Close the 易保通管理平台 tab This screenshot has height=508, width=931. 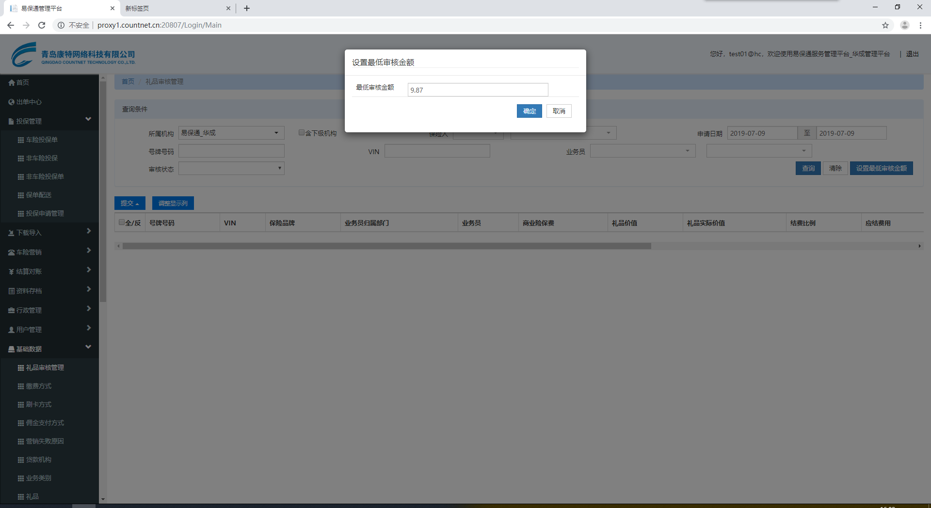coord(112,8)
